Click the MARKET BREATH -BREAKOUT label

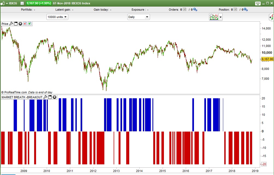point(22,97)
